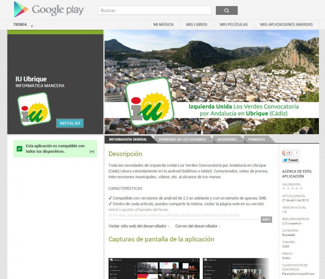Screen dimensions: 325x279
Task: Click the '27 de abril de 2013' date
Action: click(x=295, y=200)
